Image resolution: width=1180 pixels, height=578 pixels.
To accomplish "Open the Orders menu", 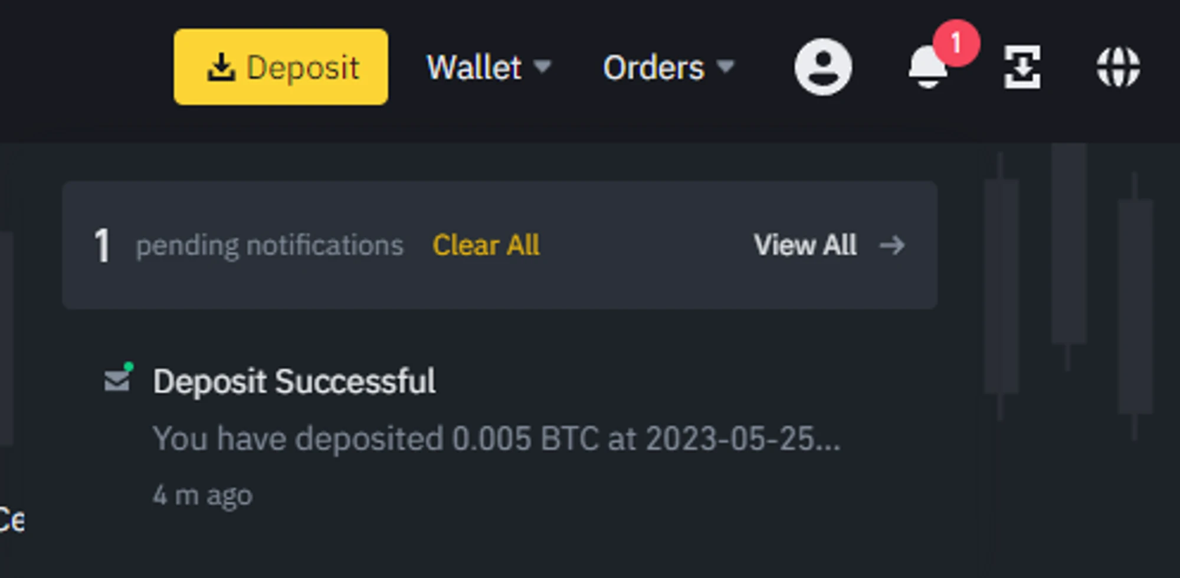I will click(x=653, y=67).
